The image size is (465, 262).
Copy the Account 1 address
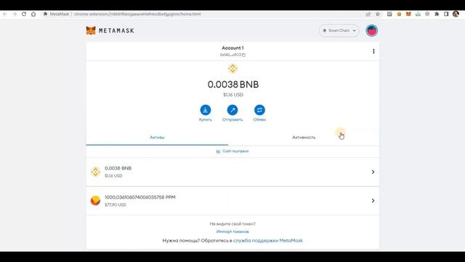pos(232,55)
